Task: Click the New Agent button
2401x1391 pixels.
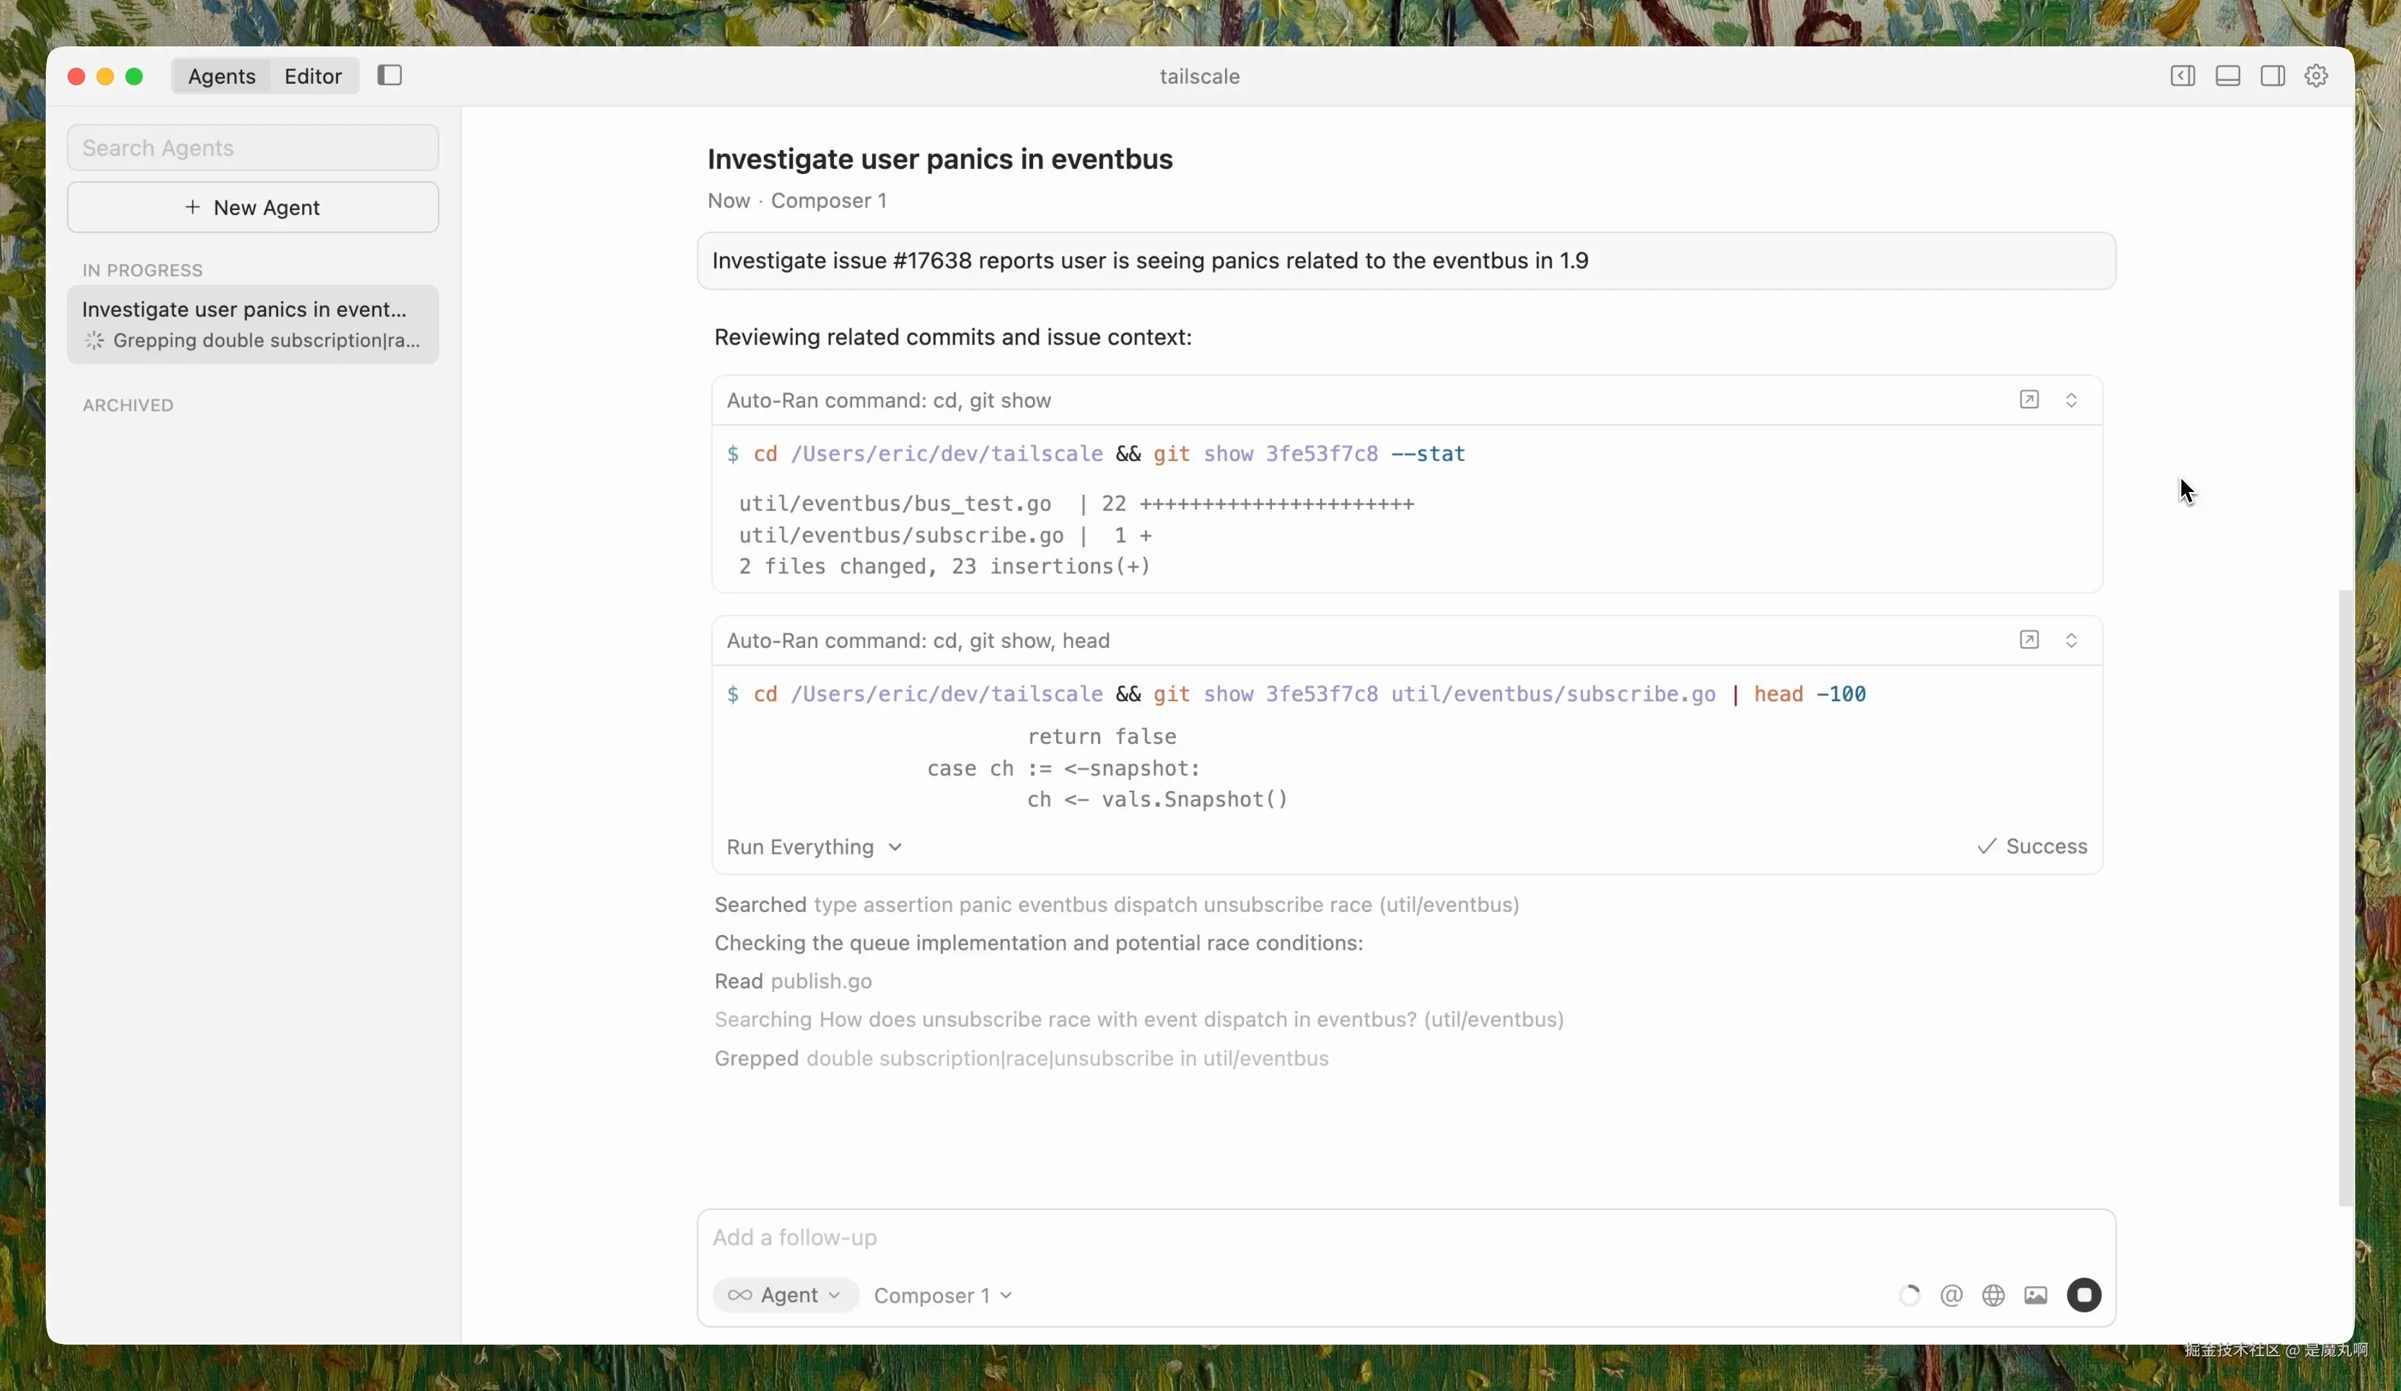Action: [x=252, y=208]
